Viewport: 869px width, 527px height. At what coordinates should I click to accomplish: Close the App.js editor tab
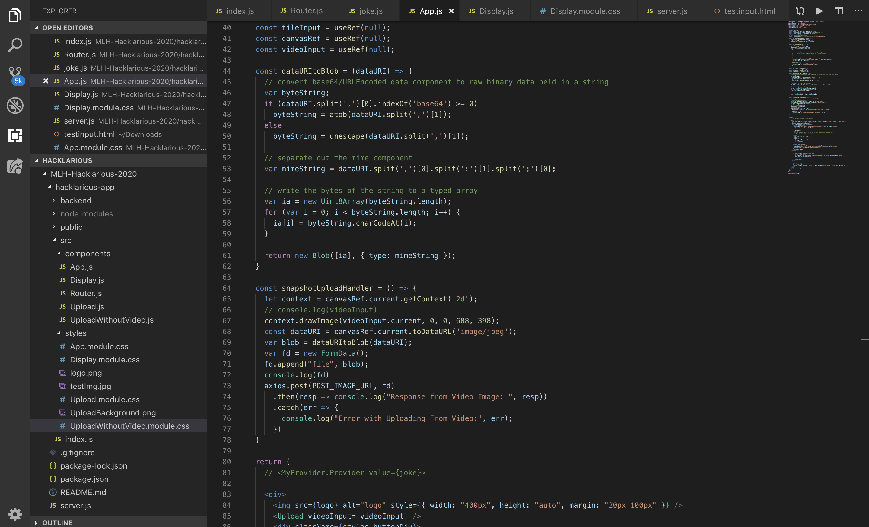(x=451, y=11)
